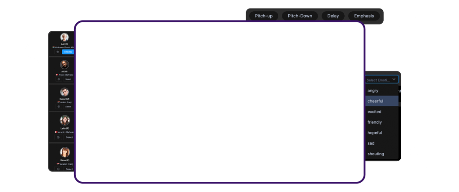The image size is (459, 192).
Task: Pick the excited emotion option
Action: tap(374, 112)
